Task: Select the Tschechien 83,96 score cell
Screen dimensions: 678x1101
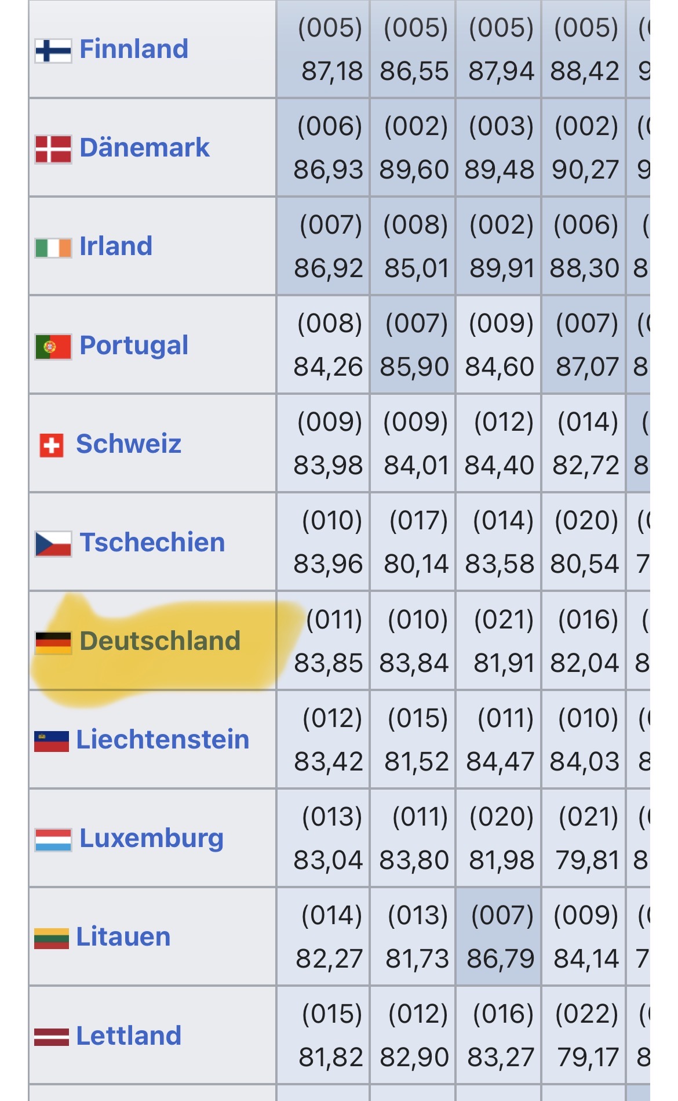Action: point(328,564)
